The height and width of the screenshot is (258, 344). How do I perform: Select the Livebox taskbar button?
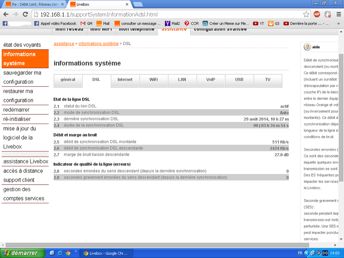(x=106, y=253)
